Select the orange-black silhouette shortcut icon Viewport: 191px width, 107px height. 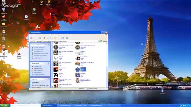click(56, 69)
